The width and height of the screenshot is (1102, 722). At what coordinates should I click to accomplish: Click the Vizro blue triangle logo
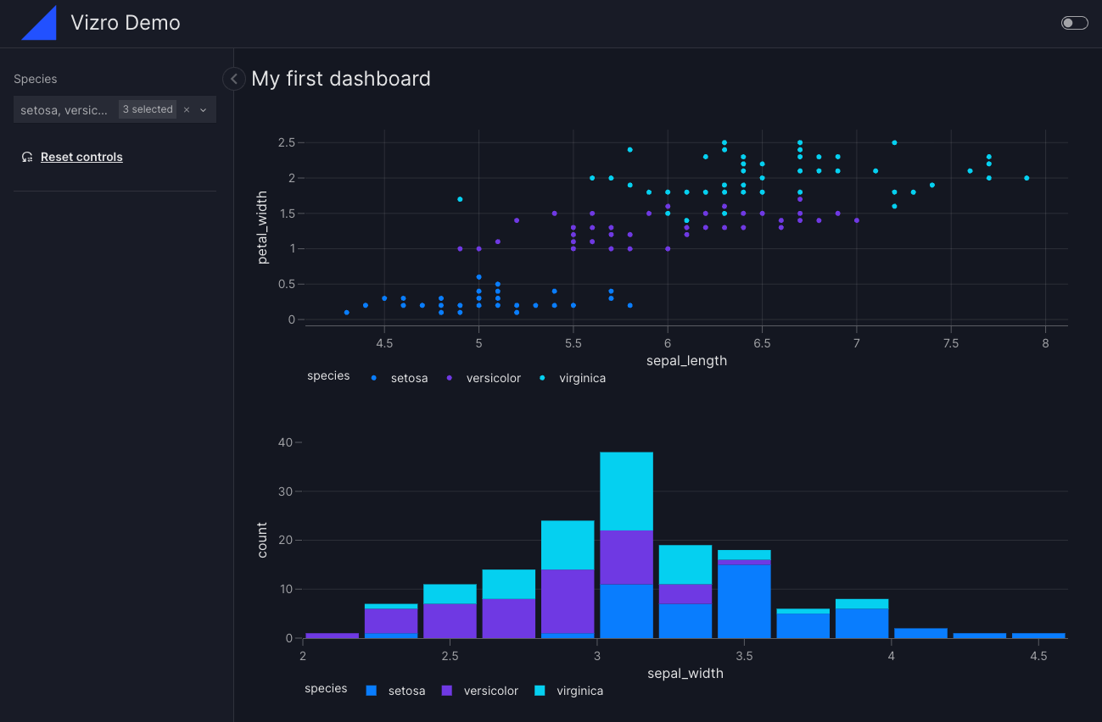click(x=39, y=23)
